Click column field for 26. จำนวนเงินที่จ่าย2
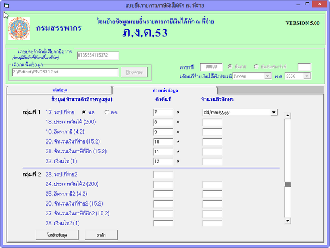Image resolution: width=330 pixels, height=248 pixels. [x=163, y=204]
